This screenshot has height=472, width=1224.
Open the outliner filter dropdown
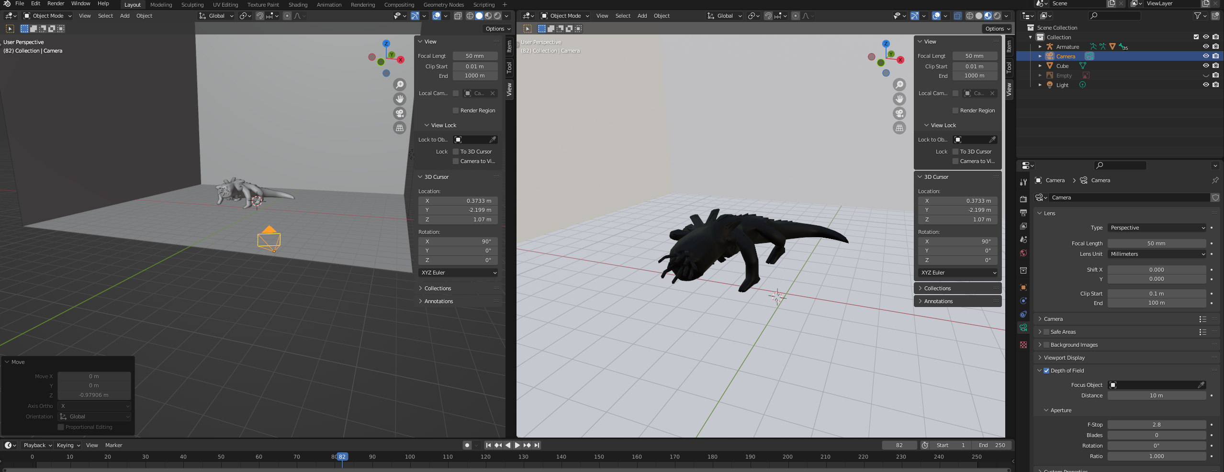(1200, 16)
